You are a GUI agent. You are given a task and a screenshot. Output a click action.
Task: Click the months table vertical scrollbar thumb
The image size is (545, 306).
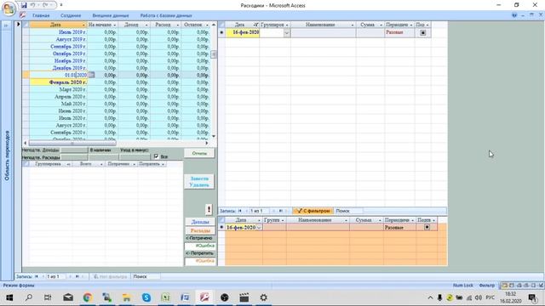[214, 54]
